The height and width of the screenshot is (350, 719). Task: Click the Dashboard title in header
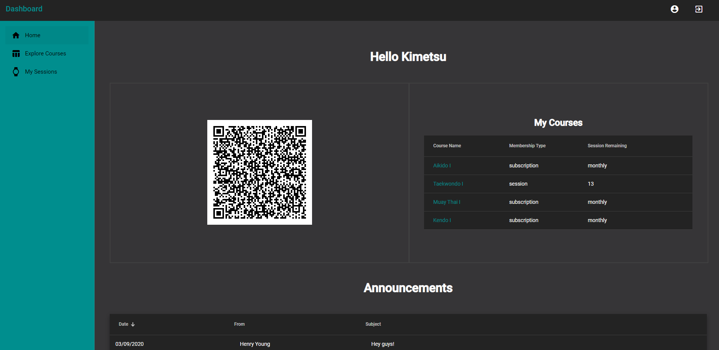[24, 9]
